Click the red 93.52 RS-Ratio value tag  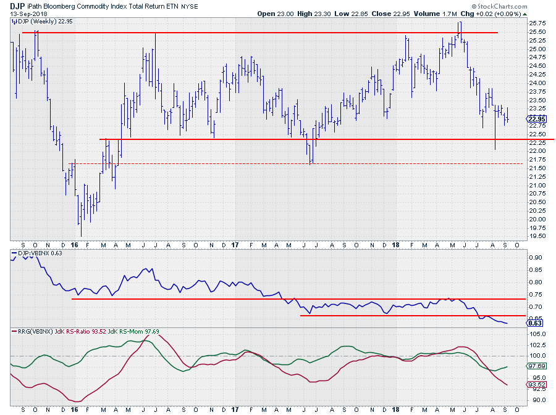pyautogui.click(x=537, y=384)
